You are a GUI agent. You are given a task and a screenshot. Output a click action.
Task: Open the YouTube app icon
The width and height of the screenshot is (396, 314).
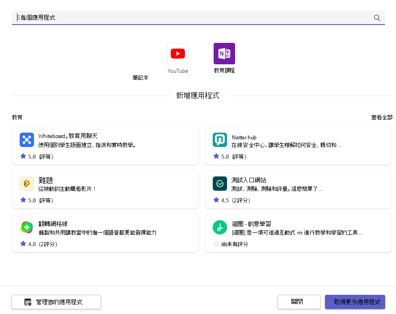(x=178, y=54)
